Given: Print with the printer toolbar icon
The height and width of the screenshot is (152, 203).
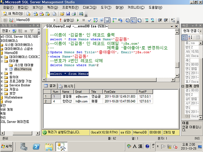Looking at the screenshot, I should [x=74, y=14].
